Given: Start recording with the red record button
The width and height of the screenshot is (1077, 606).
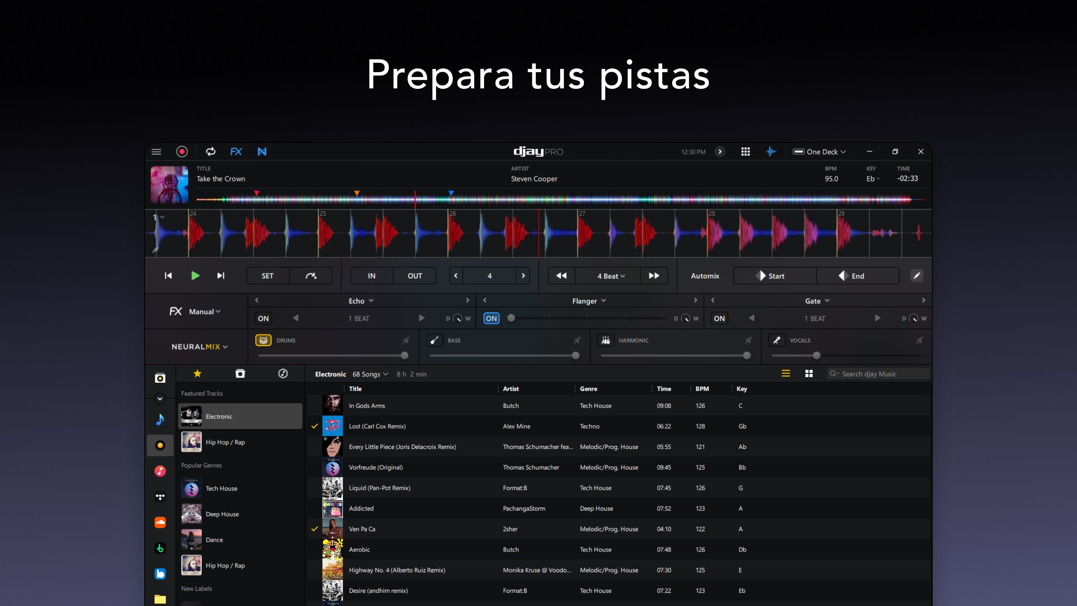Looking at the screenshot, I should tap(182, 151).
